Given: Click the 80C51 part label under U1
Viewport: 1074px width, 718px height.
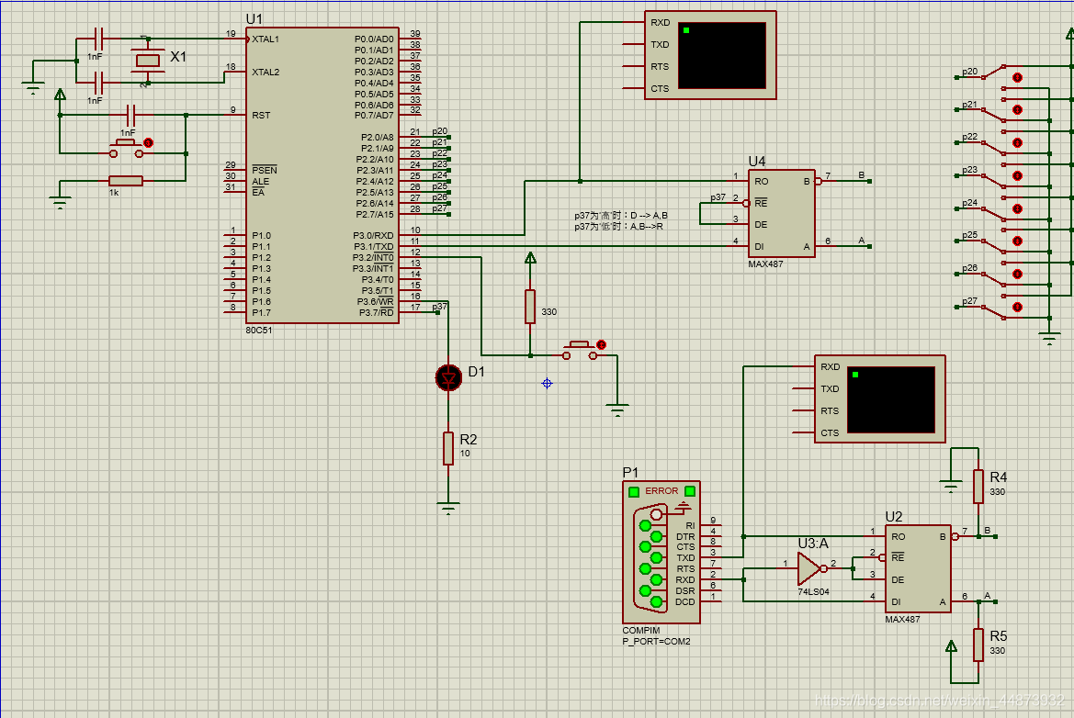Looking at the screenshot, I should click(x=259, y=330).
